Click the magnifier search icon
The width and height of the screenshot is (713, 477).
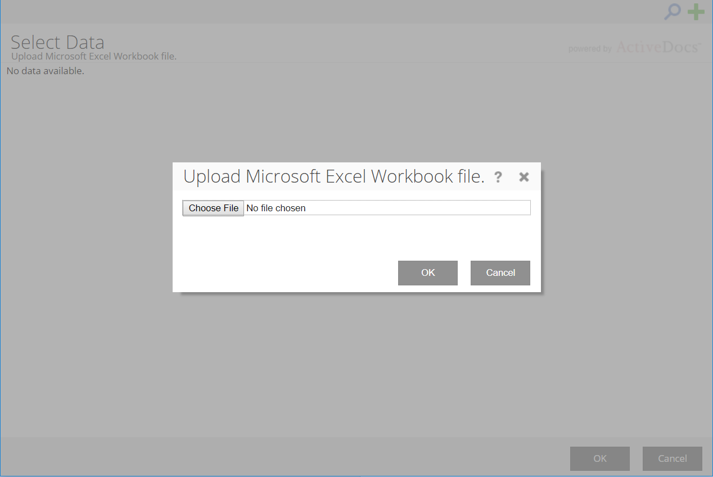pyautogui.click(x=672, y=12)
